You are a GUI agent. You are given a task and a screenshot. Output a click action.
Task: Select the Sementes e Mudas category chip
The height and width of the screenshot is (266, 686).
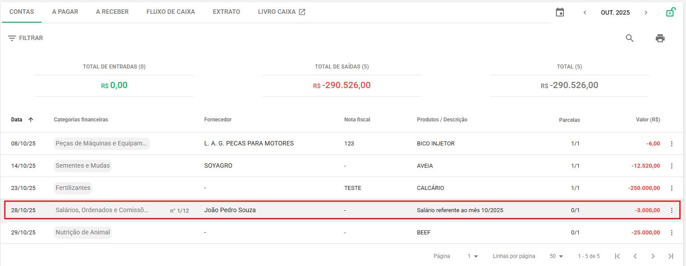coord(82,166)
